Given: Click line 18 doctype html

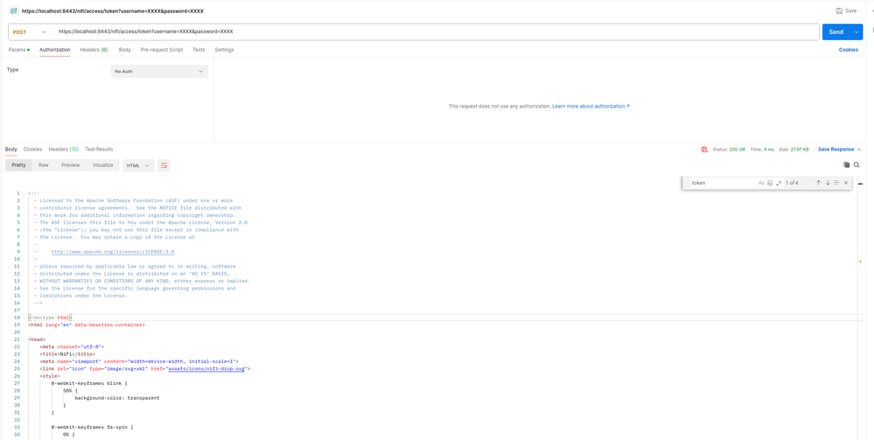Looking at the screenshot, I should point(50,318).
